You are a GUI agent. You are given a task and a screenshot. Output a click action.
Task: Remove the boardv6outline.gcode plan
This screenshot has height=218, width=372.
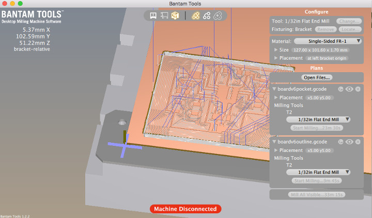[358, 142]
